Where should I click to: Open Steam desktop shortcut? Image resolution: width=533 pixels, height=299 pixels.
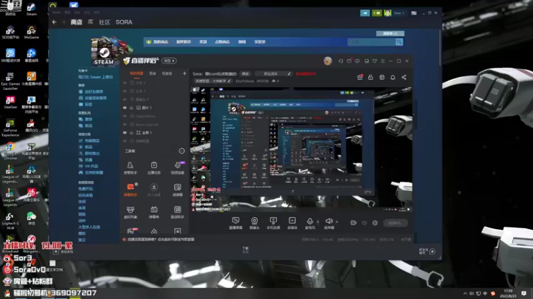(x=31, y=9)
